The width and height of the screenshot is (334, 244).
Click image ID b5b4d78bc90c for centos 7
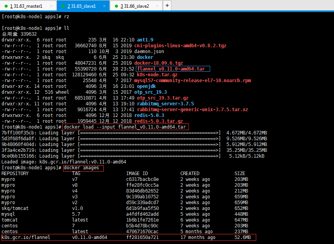142,226
